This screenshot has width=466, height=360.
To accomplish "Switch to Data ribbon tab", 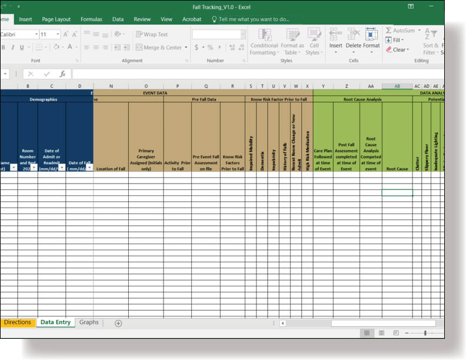I will [x=118, y=19].
